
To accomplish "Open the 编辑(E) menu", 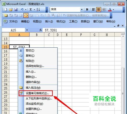I will [25, 22].
